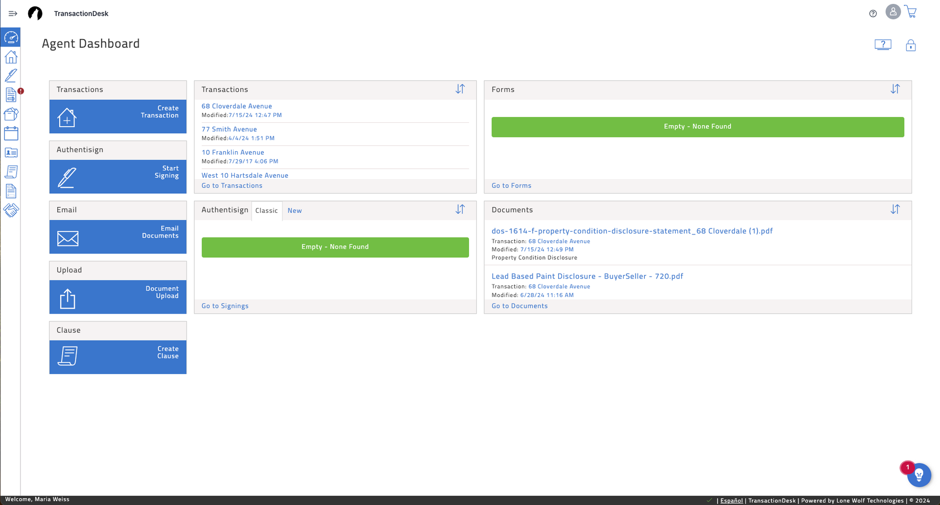Image resolution: width=940 pixels, height=505 pixels.
Task: Open Lead Based Paint Disclosure PDF
Action: (587, 276)
